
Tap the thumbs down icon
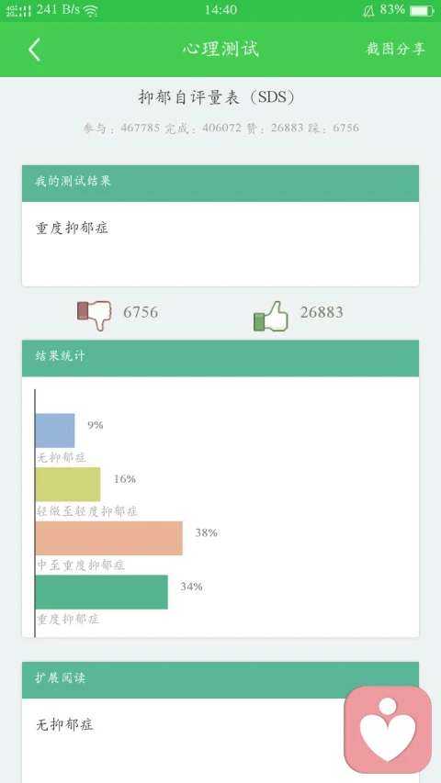pyautogui.click(x=94, y=315)
